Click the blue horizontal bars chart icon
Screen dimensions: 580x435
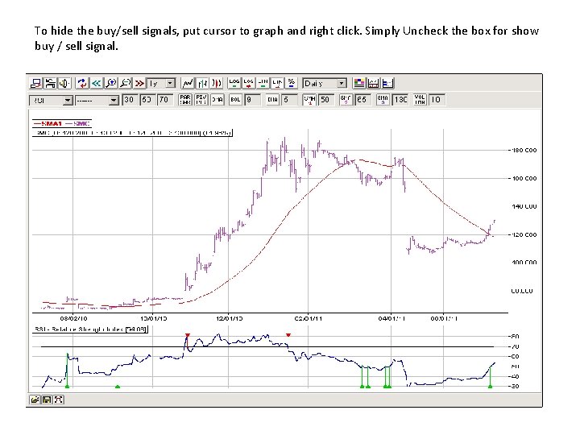(x=387, y=83)
